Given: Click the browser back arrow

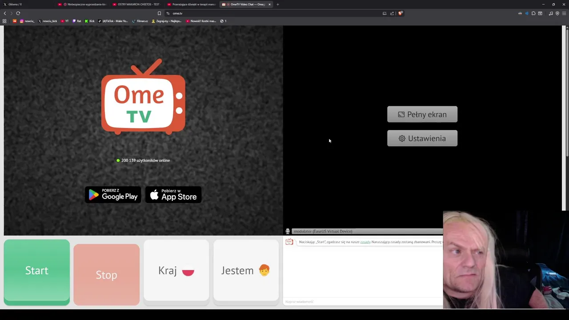Looking at the screenshot, I should click(5, 13).
